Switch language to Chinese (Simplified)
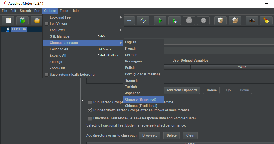This screenshot has width=274, height=144. [144, 100]
